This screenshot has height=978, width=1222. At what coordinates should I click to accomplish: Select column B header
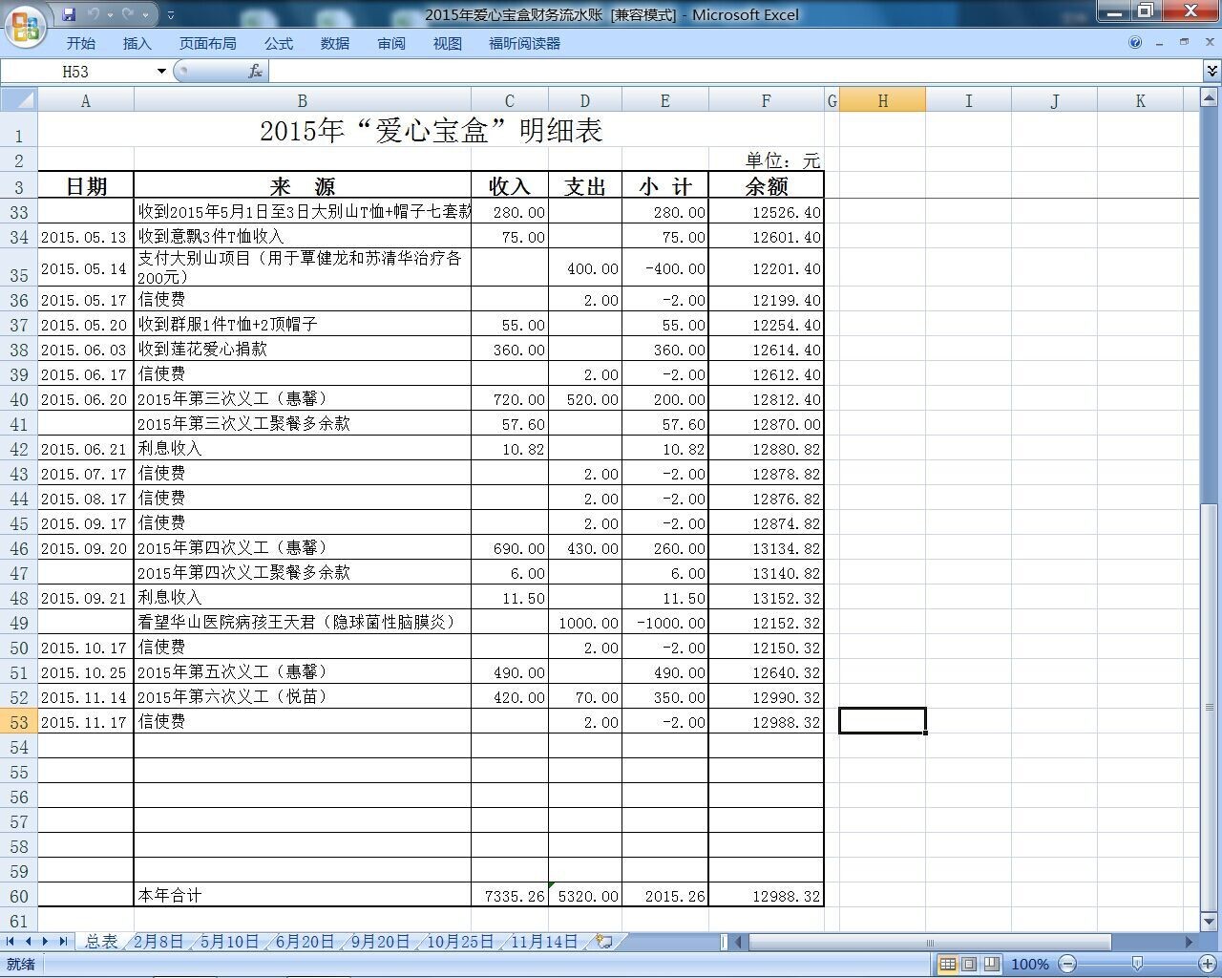click(x=302, y=100)
